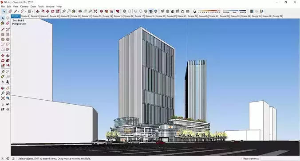Switch to the Scene 31 tab
Image resolution: width=300 pixels, height=161 pixels.
54,16
